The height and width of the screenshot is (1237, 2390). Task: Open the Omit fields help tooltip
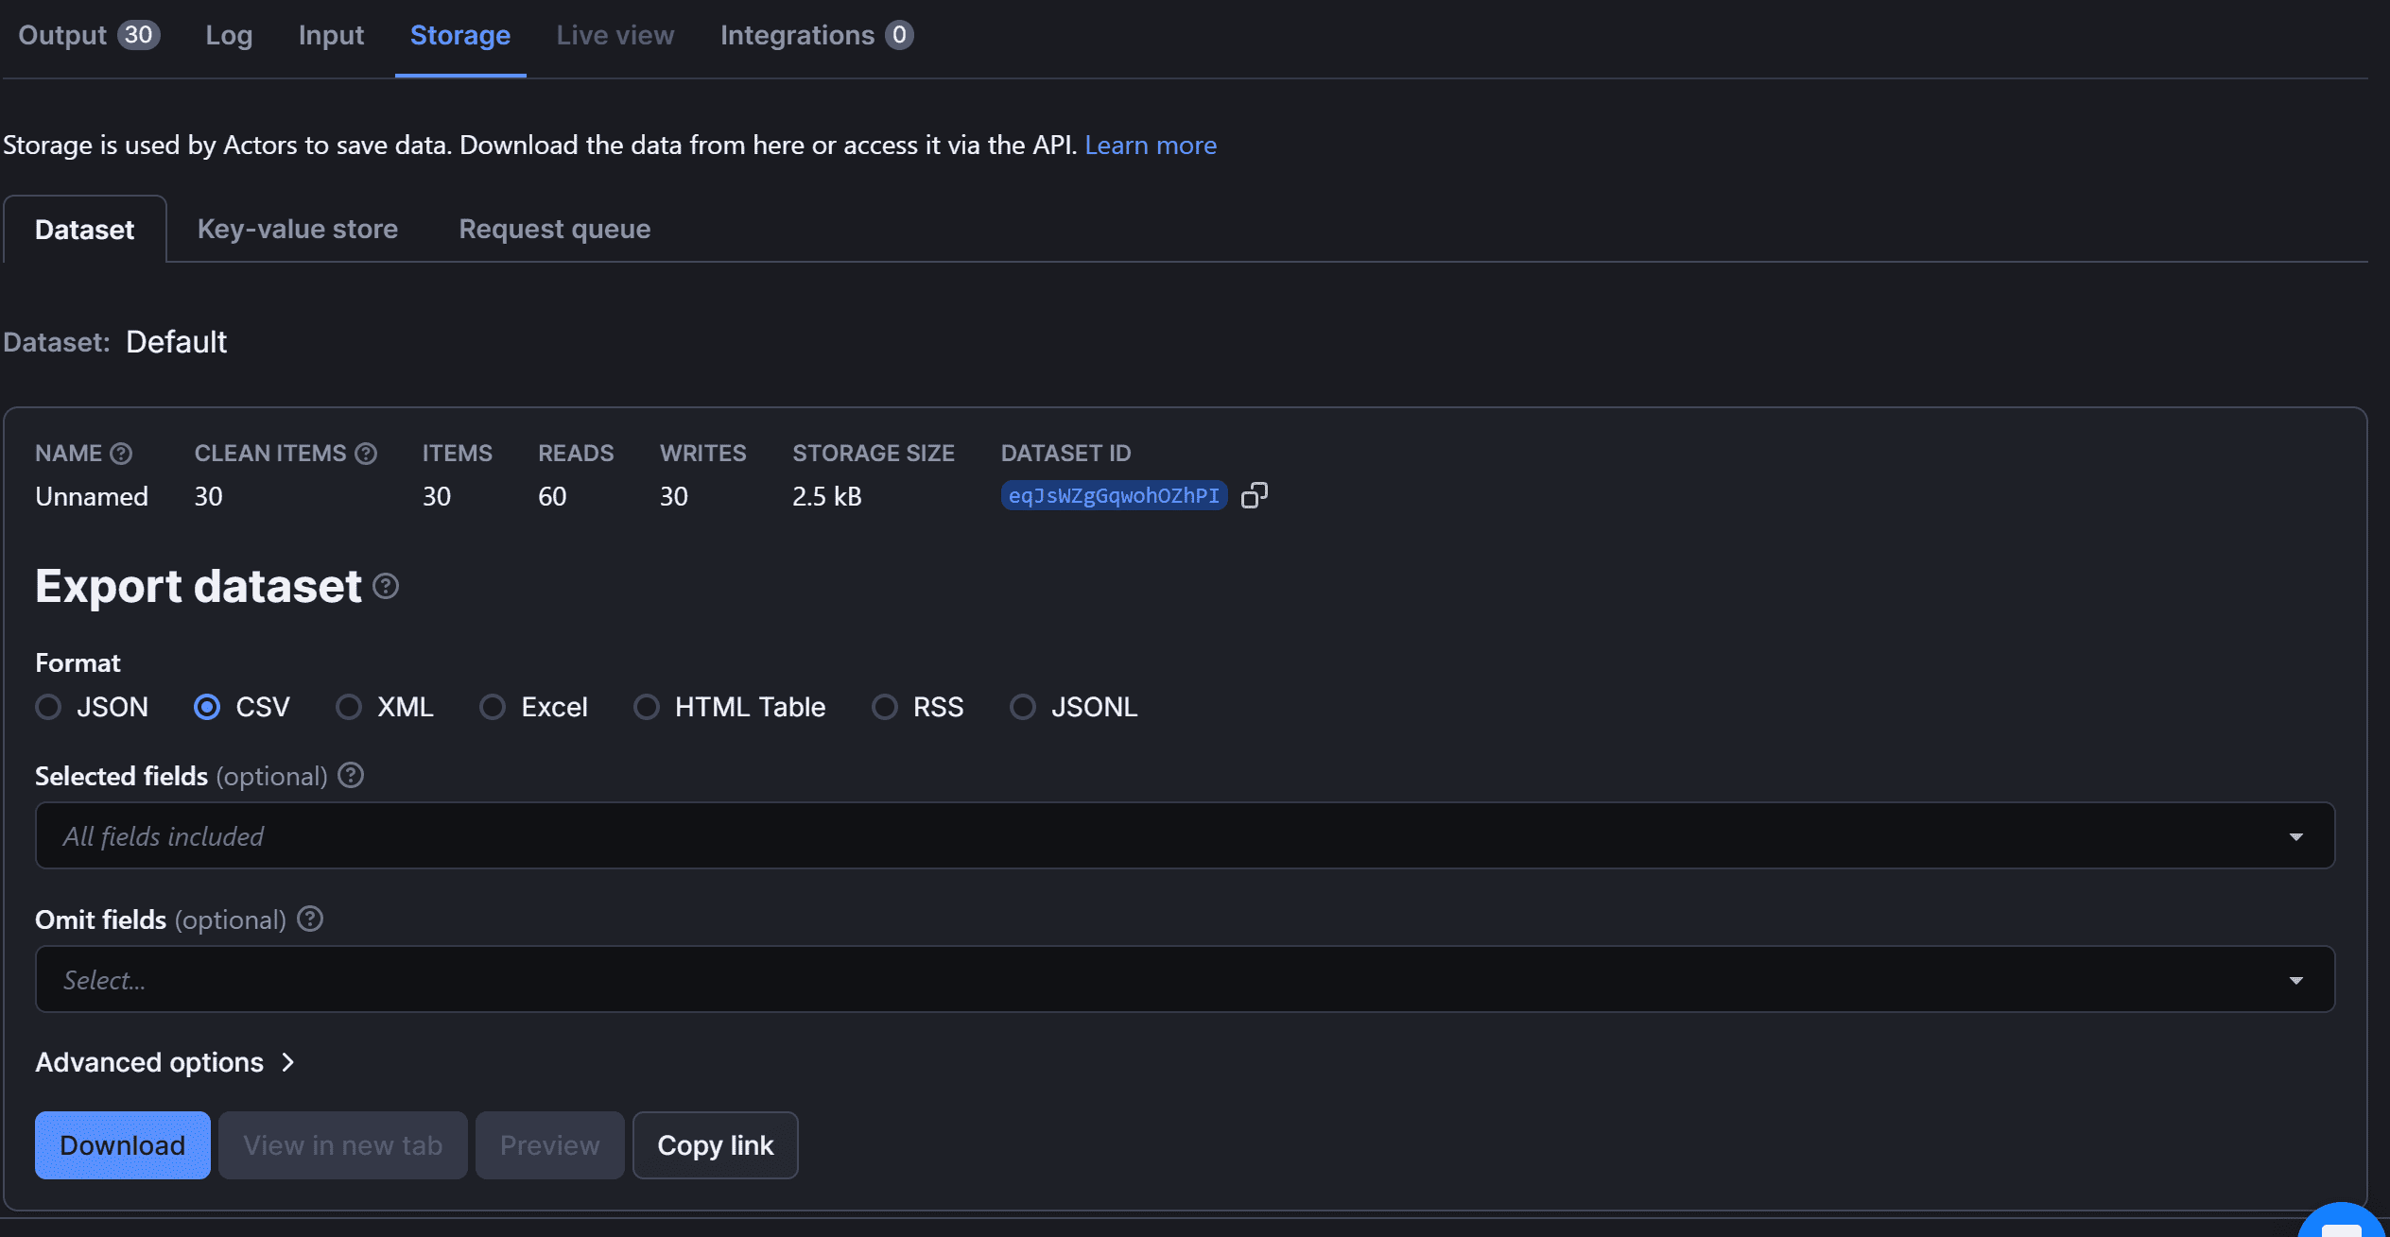[310, 919]
